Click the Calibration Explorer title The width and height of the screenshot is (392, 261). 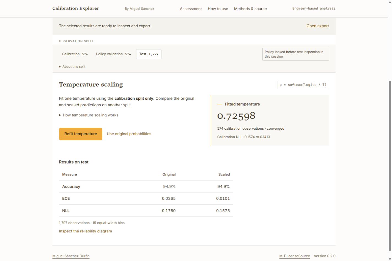(x=76, y=8)
